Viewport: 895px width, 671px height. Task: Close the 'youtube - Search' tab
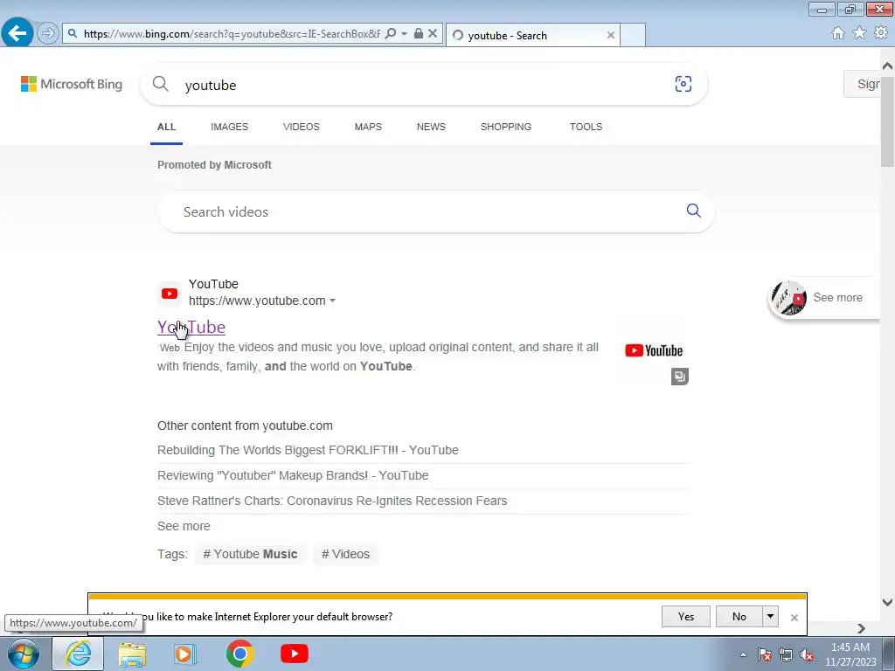click(x=611, y=35)
